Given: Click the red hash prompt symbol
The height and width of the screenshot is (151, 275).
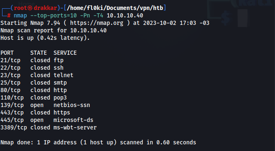Looking at the screenshot, I should click(9, 16).
